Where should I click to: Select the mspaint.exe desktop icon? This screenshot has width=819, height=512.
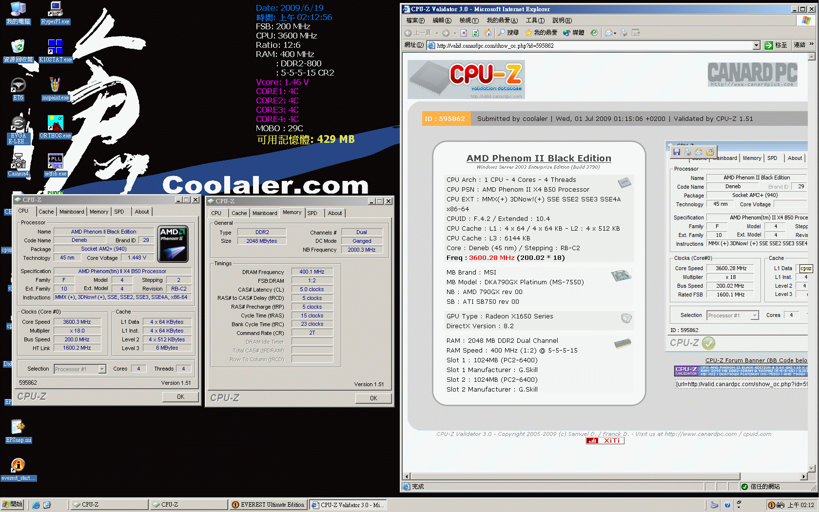(x=55, y=89)
